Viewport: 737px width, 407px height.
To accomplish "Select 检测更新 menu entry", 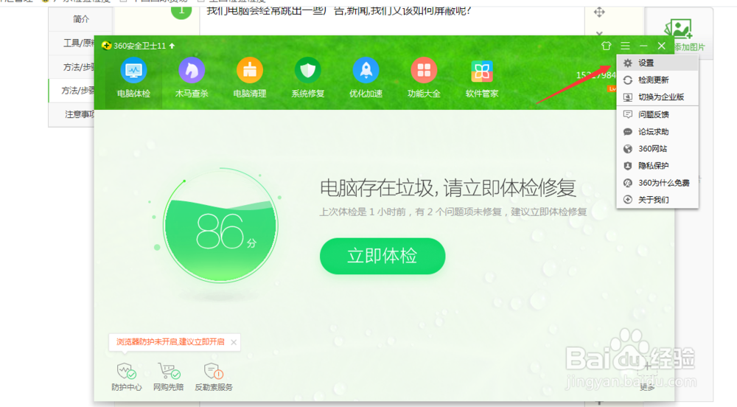I will pos(657,80).
